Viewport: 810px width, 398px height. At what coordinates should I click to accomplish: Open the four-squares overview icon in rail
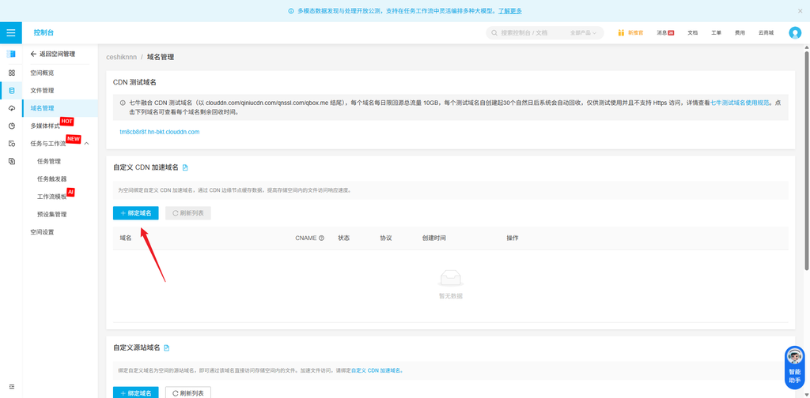pos(11,73)
